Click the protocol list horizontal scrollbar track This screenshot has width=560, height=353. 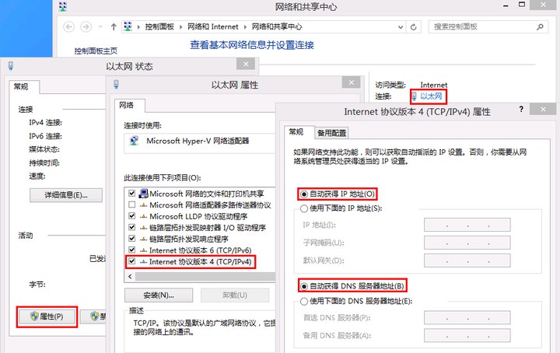coord(205,276)
